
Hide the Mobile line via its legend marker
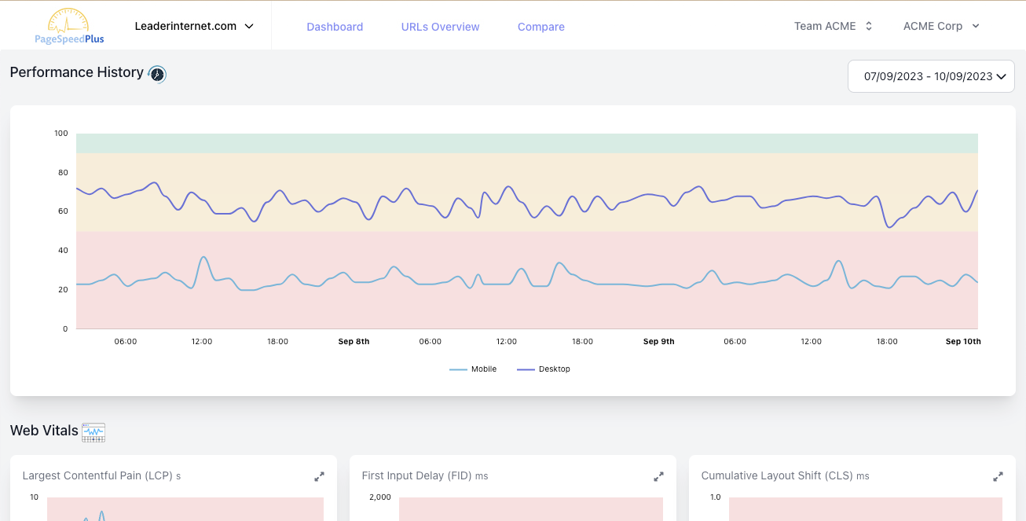(x=457, y=369)
